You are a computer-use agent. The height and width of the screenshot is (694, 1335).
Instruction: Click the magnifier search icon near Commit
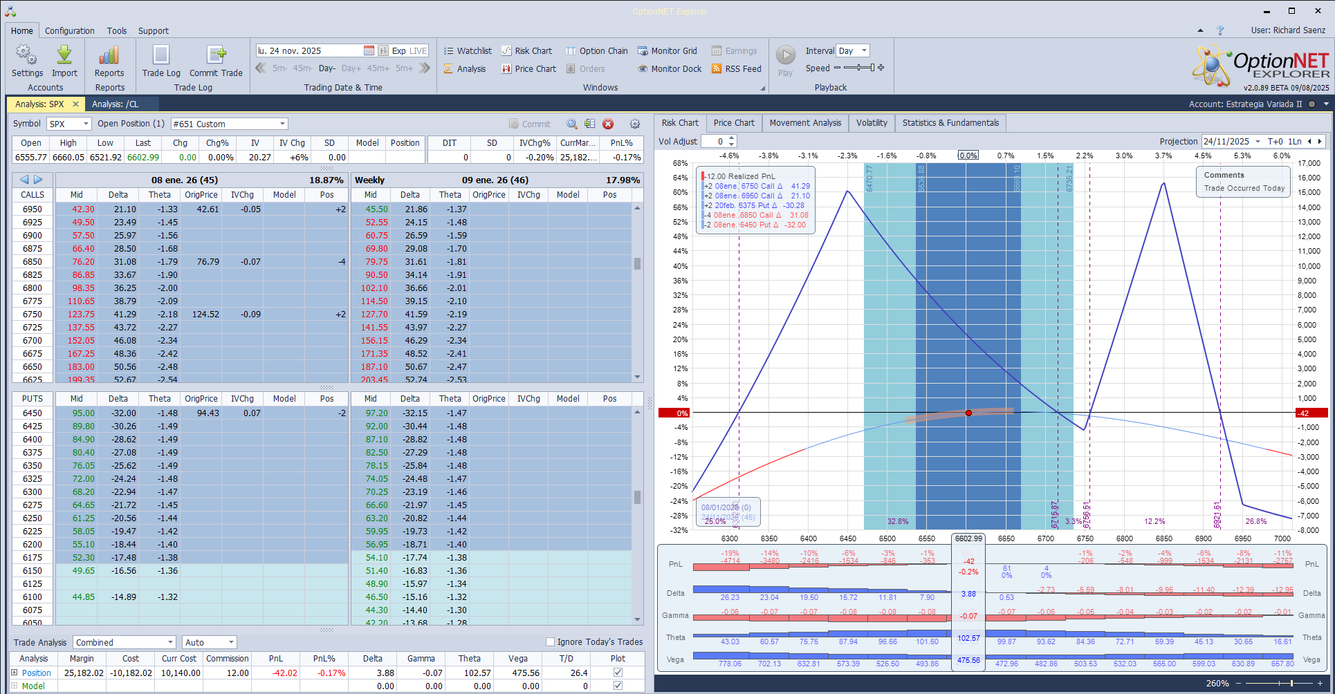572,124
